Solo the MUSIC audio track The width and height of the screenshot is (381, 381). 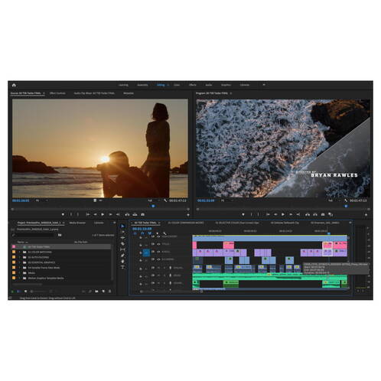pyautogui.click(x=164, y=275)
